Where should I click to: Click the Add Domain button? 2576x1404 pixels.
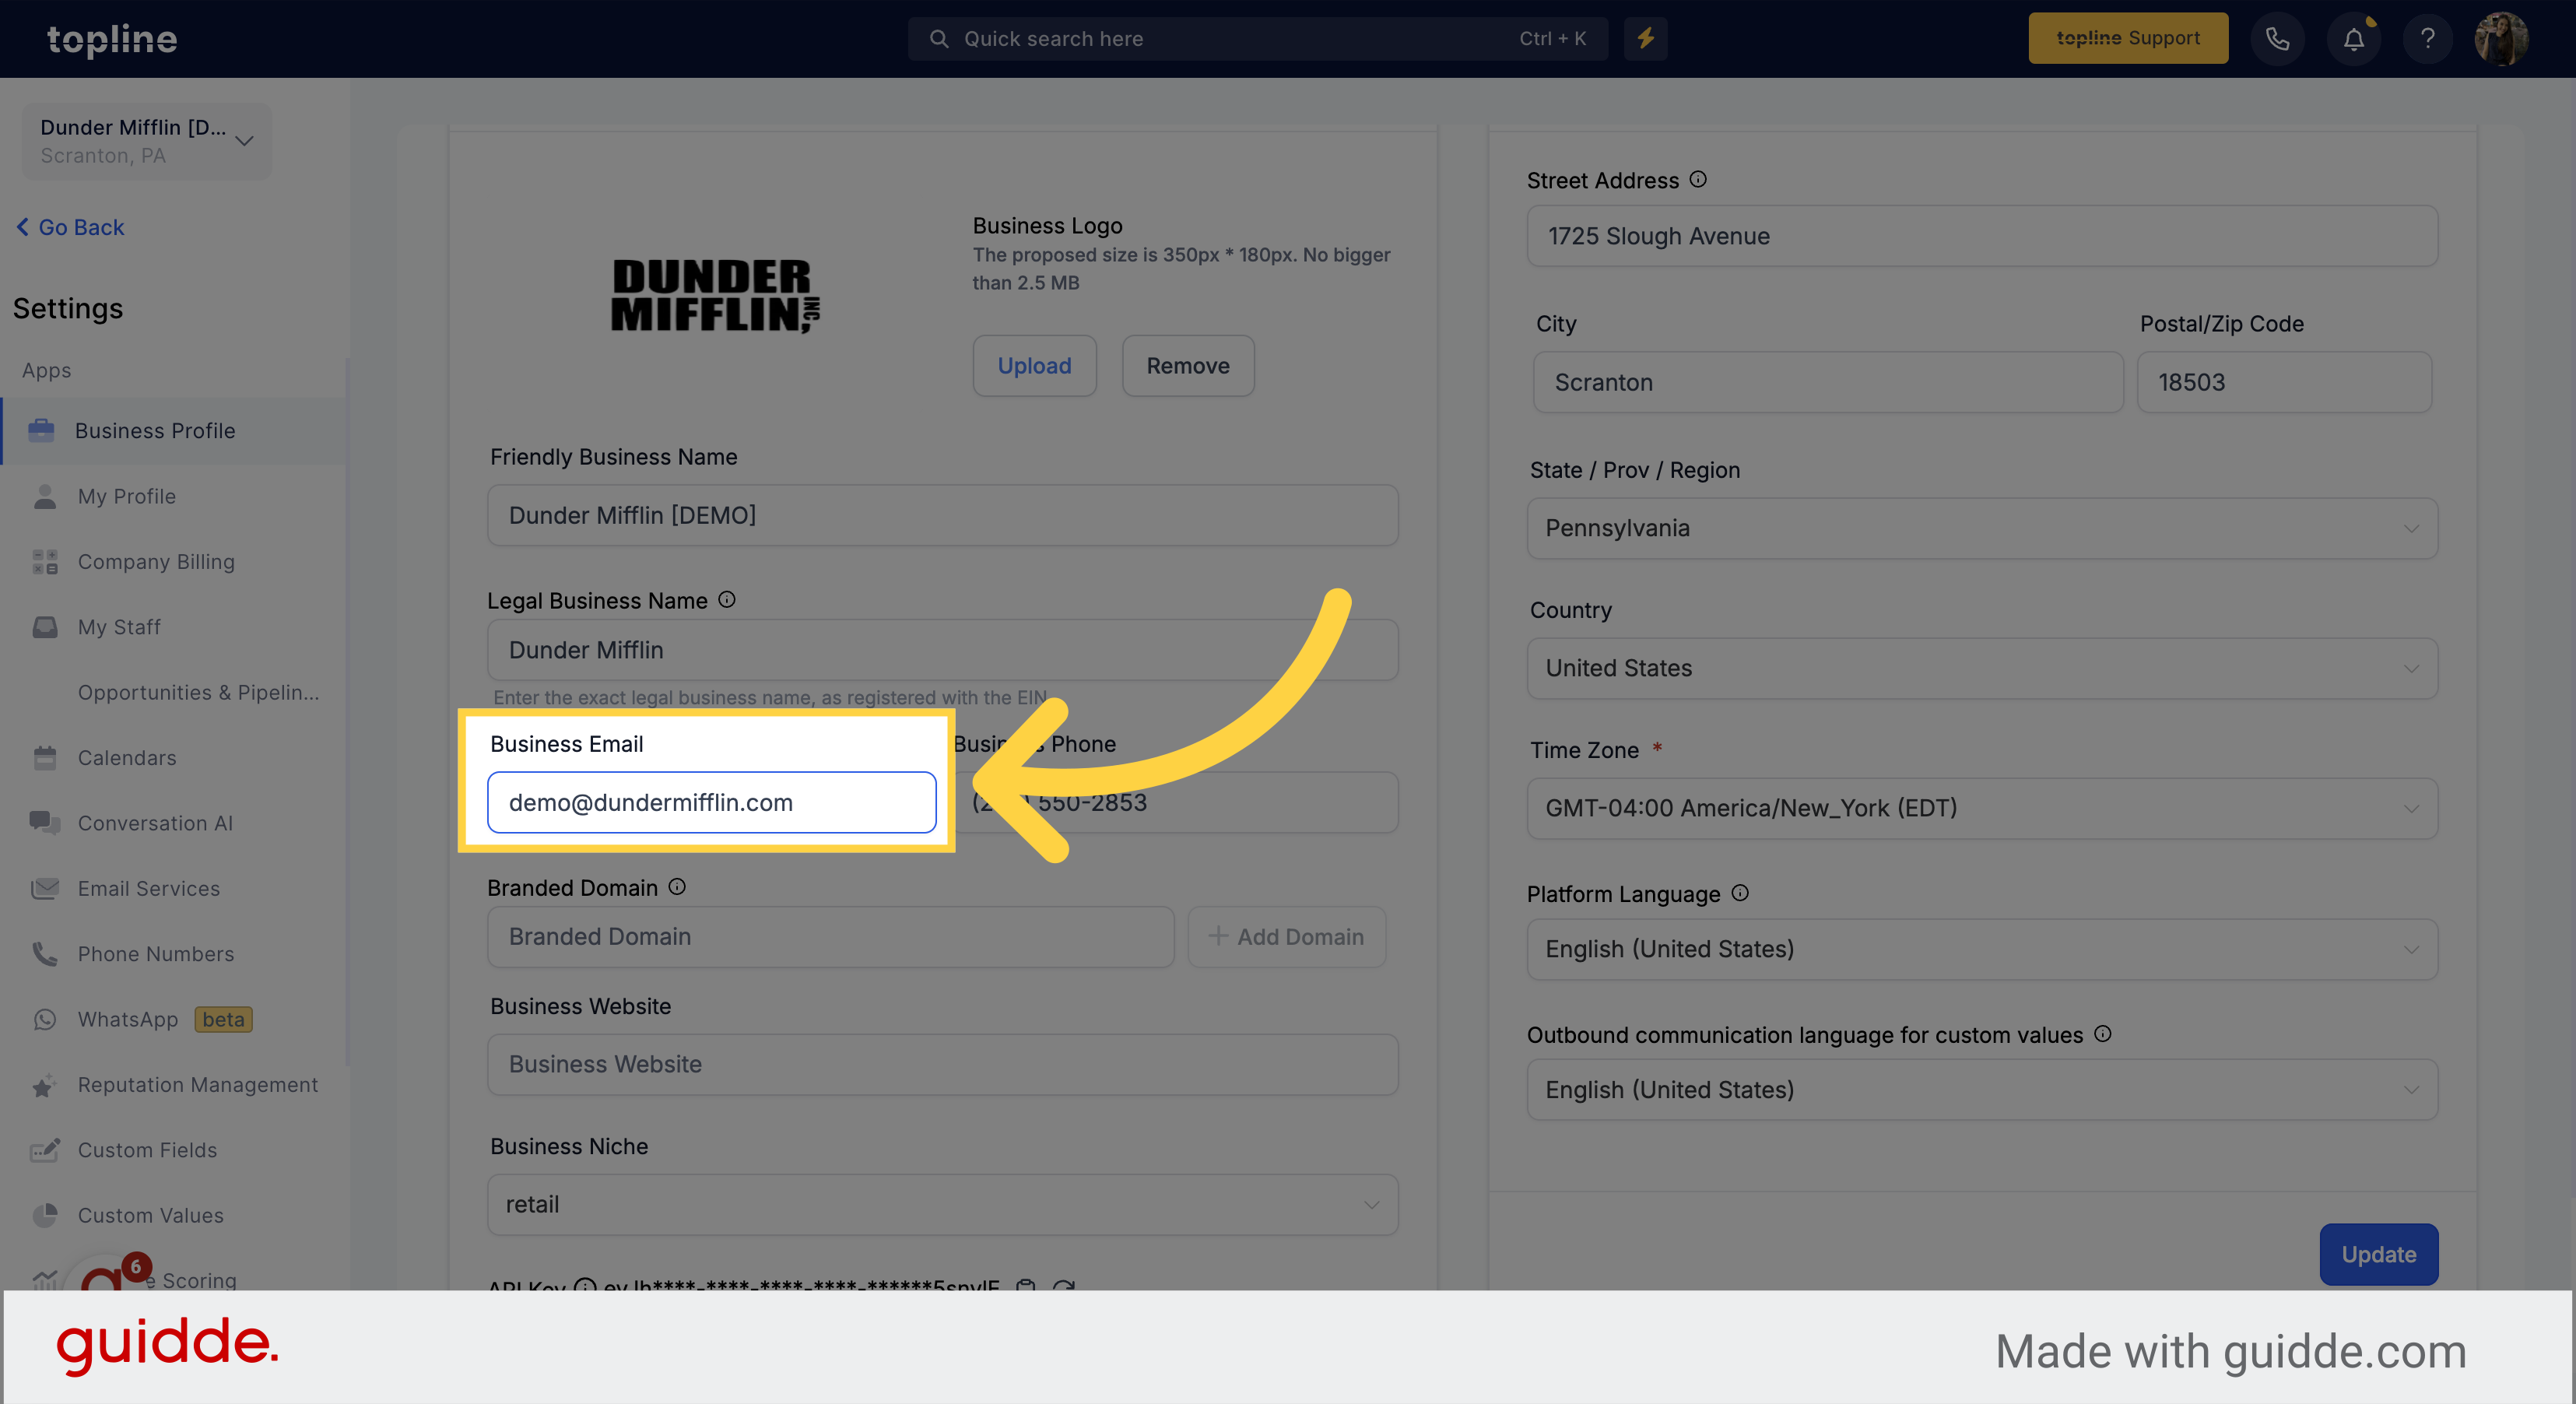(1286, 937)
